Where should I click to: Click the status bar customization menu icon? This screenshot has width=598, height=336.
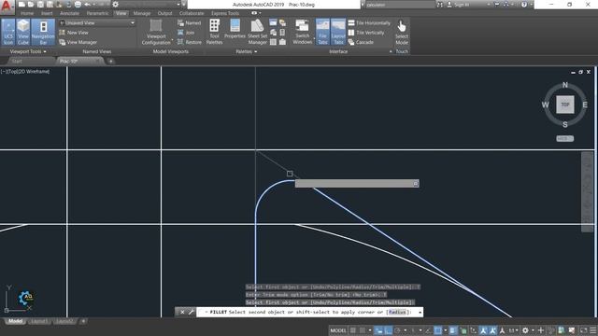point(593,330)
